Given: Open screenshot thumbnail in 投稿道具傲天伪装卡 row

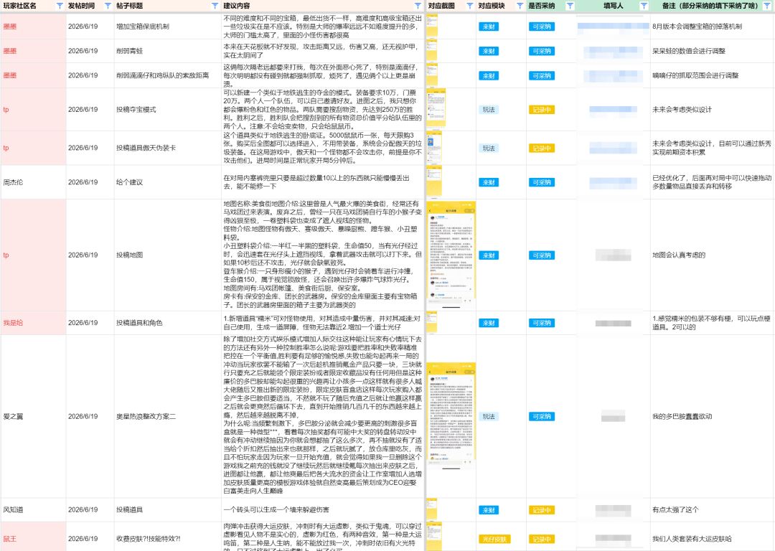Looking at the screenshot, I should [x=434, y=147].
